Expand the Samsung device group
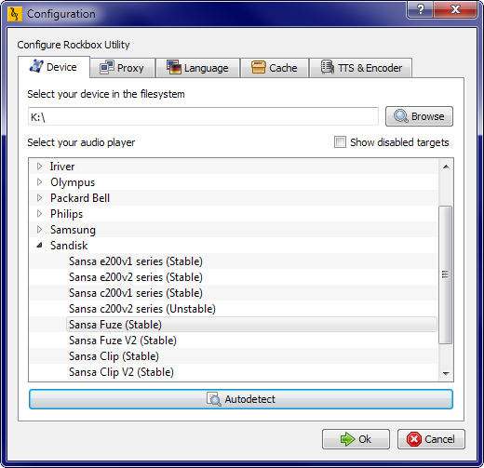 tap(39, 230)
